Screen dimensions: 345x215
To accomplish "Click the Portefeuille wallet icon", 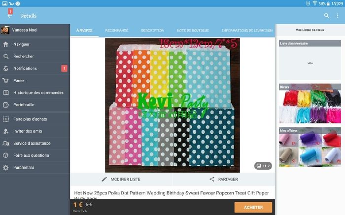I will point(6,105).
